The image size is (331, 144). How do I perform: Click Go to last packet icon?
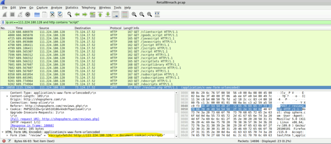tap(108, 15)
